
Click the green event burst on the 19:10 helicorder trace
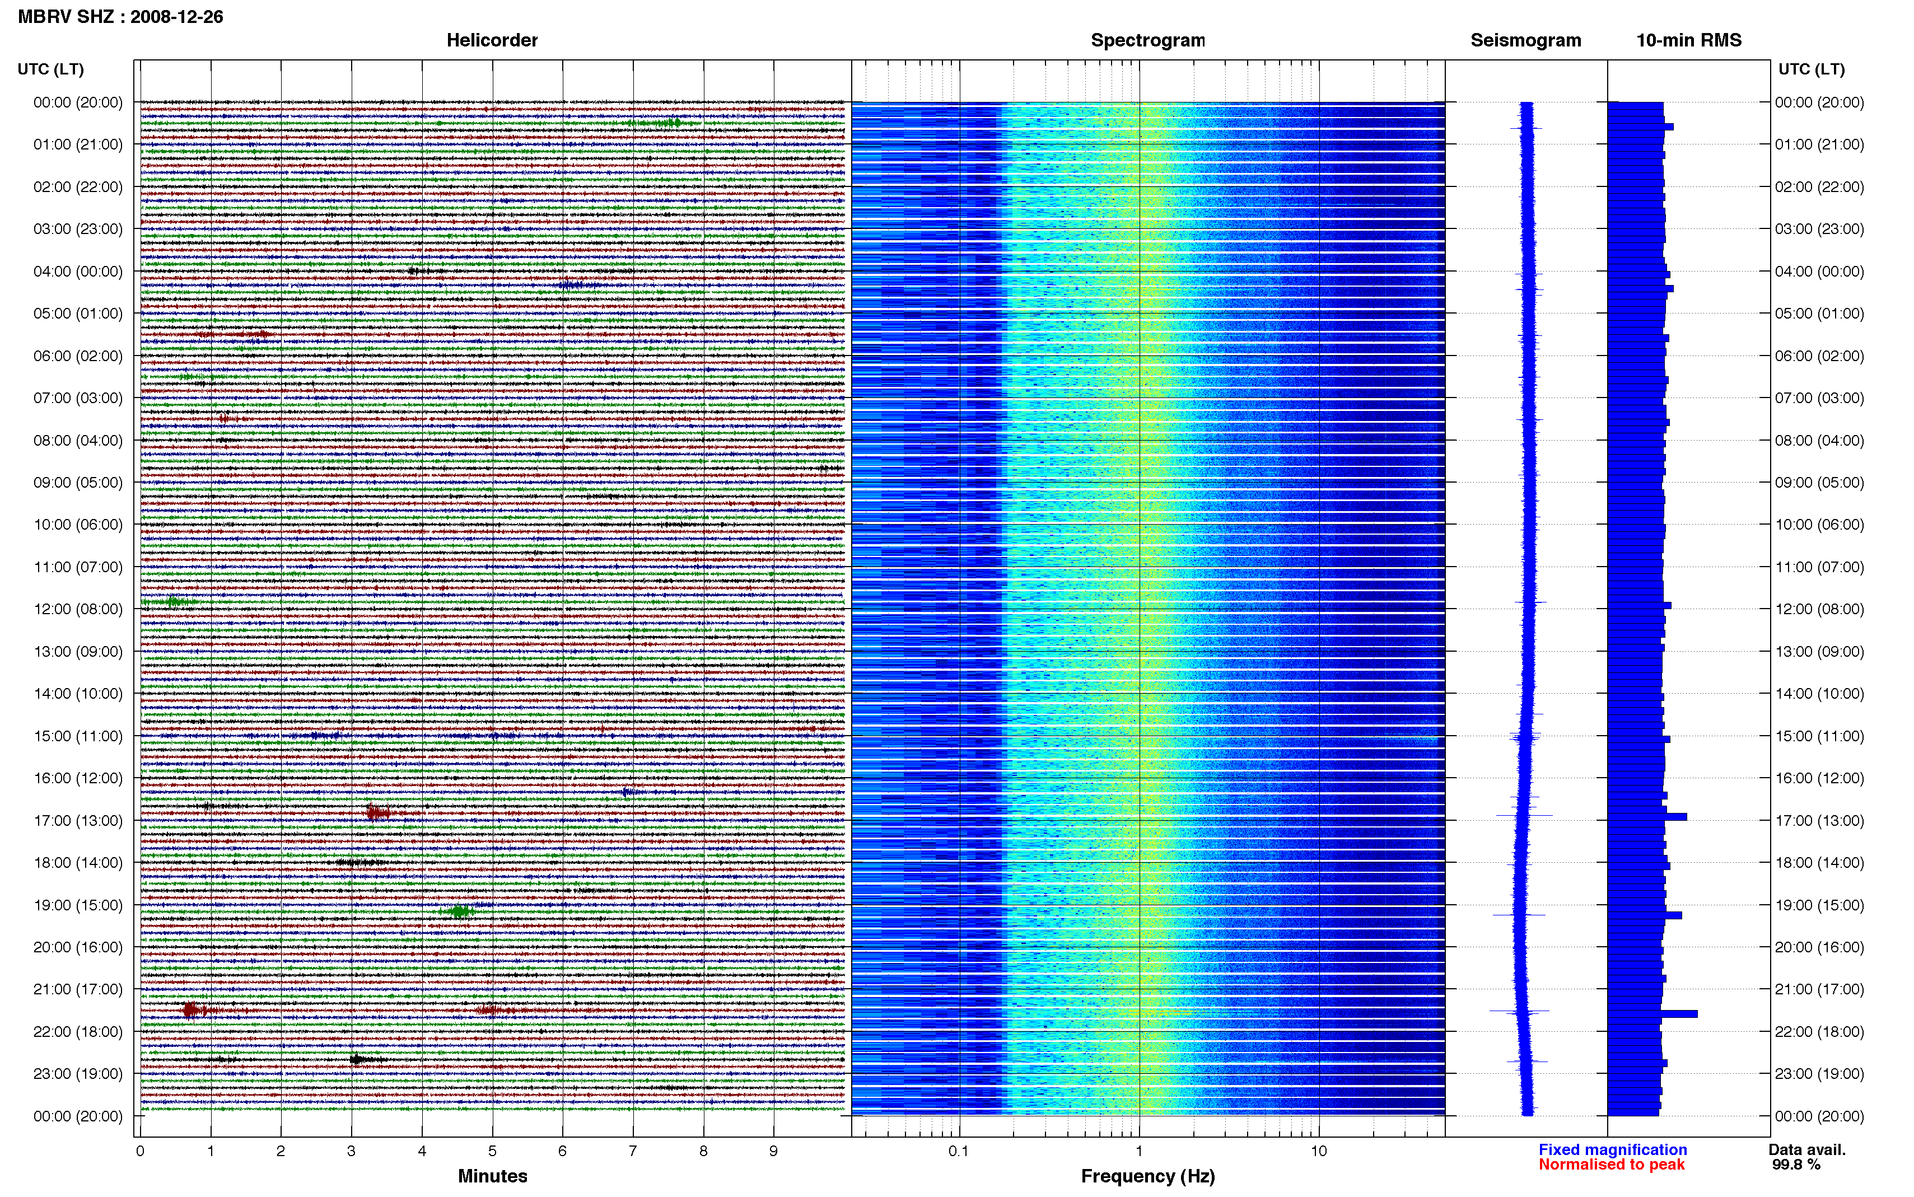[x=459, y=912]
